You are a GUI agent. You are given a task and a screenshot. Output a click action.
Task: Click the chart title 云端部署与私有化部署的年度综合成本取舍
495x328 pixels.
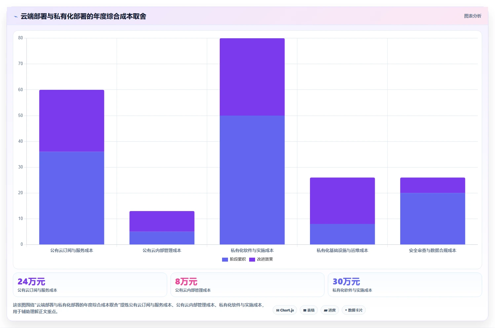coord(83,17)
